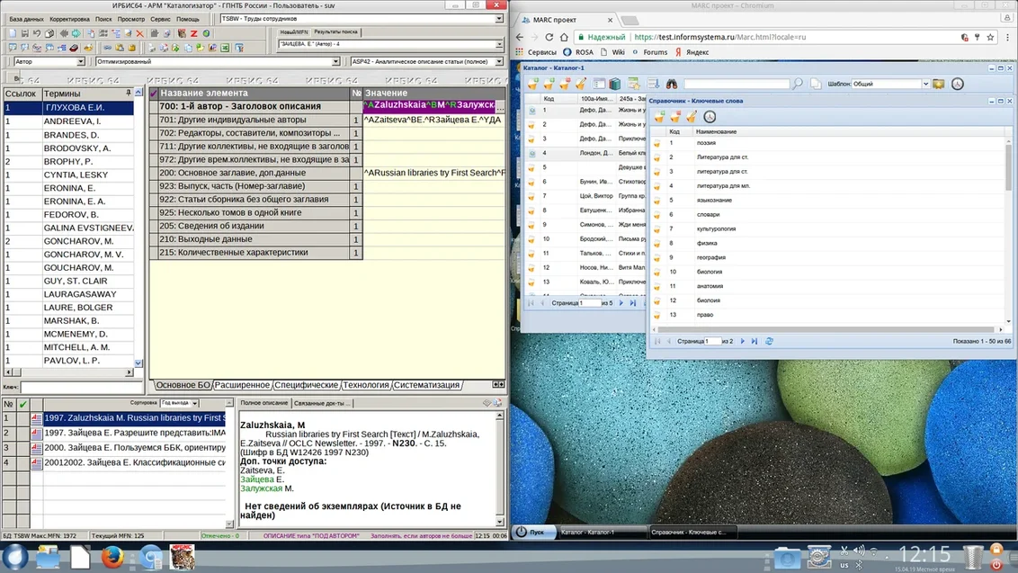Screen dimensions: 1018x573
Task: Open the ASP42 worksheet dropdown
Action: click(498, 62)
